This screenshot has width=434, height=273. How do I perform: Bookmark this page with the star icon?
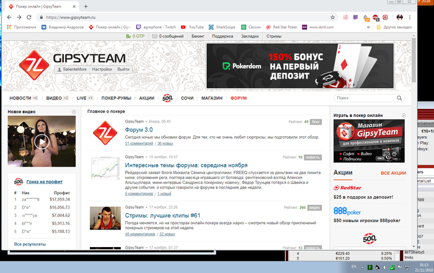pyautogui.click(x=332, y=17)
